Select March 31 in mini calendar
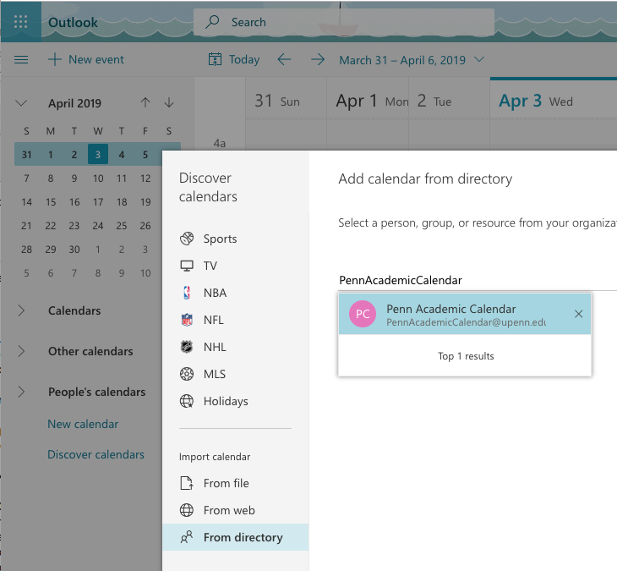 26,154
